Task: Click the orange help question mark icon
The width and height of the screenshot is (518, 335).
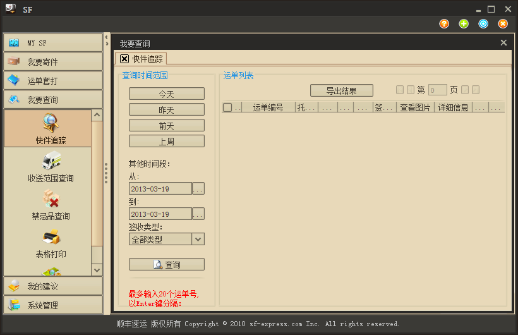Action: pos(444,24)
